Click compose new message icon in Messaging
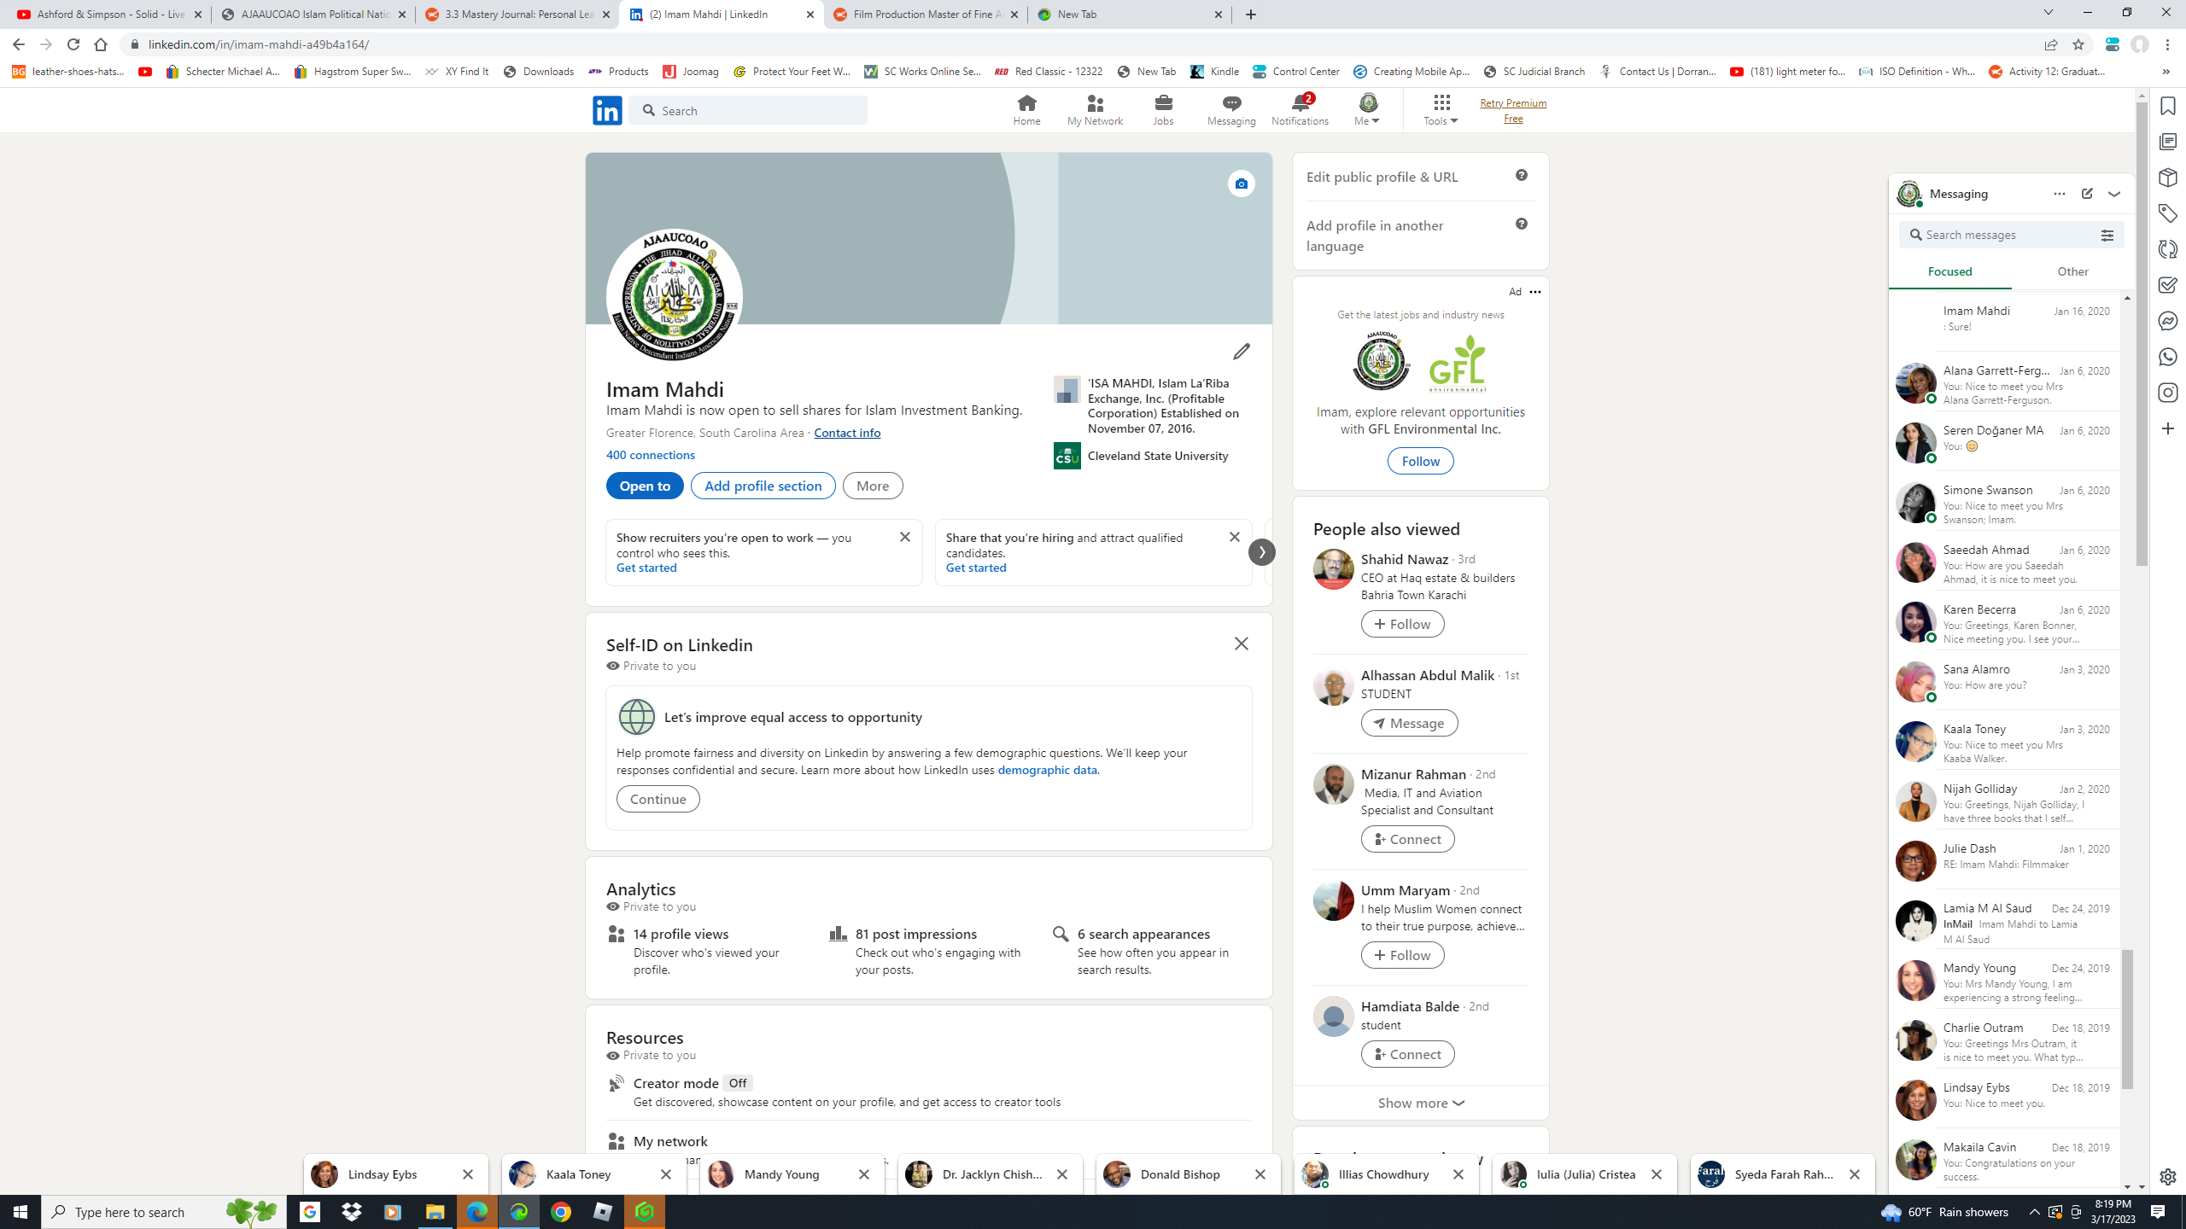This screenshot has height=1229, width=2186. [x=2087, y=194]
